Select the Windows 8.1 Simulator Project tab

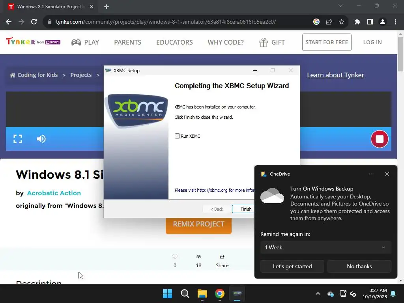point(50,7)
